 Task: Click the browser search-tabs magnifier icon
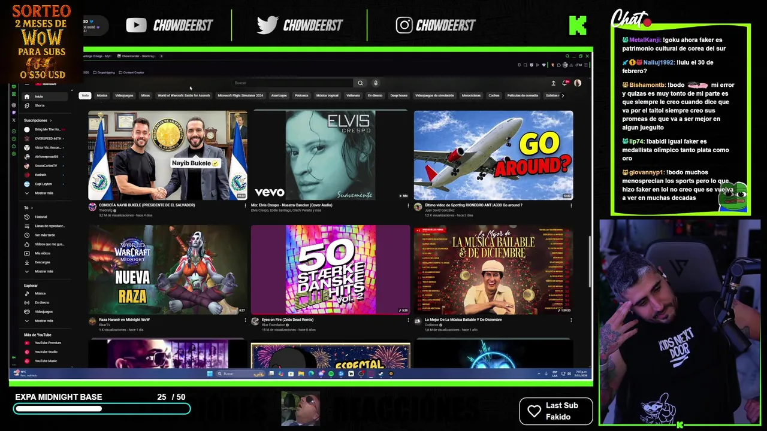(567, 56)
